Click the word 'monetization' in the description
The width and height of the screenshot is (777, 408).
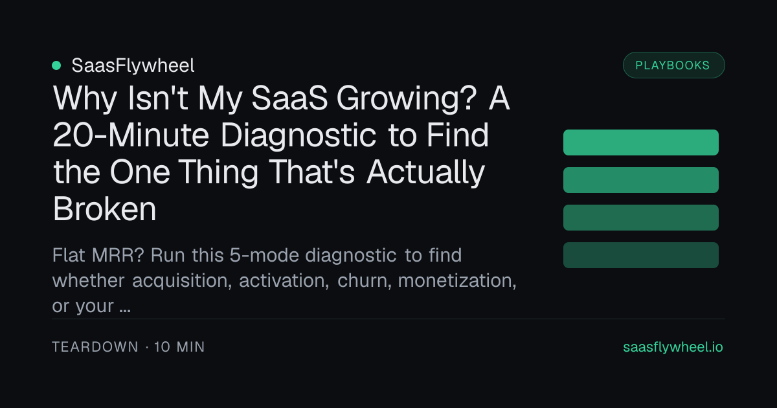[457, 281]
